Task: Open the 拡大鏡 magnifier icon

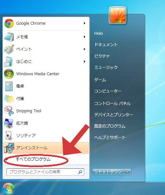Action: (x=8, y=123)
